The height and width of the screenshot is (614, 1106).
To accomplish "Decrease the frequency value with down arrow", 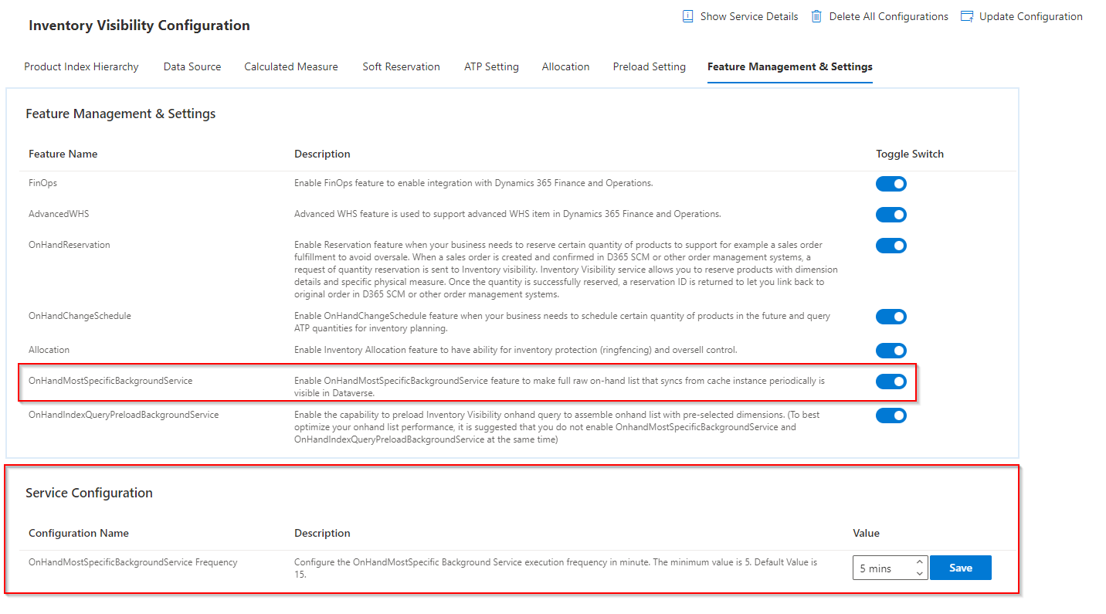I will [919, 573].
